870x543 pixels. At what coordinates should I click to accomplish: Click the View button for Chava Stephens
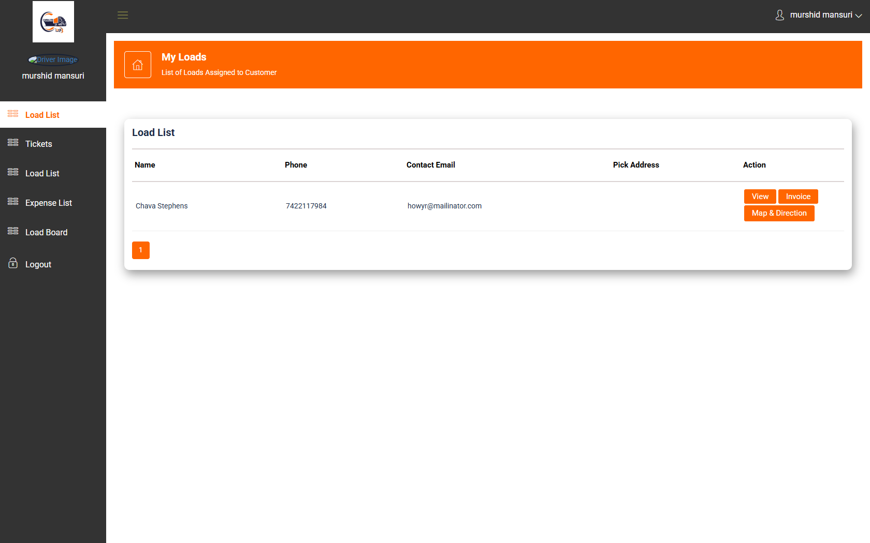point(760,196)
